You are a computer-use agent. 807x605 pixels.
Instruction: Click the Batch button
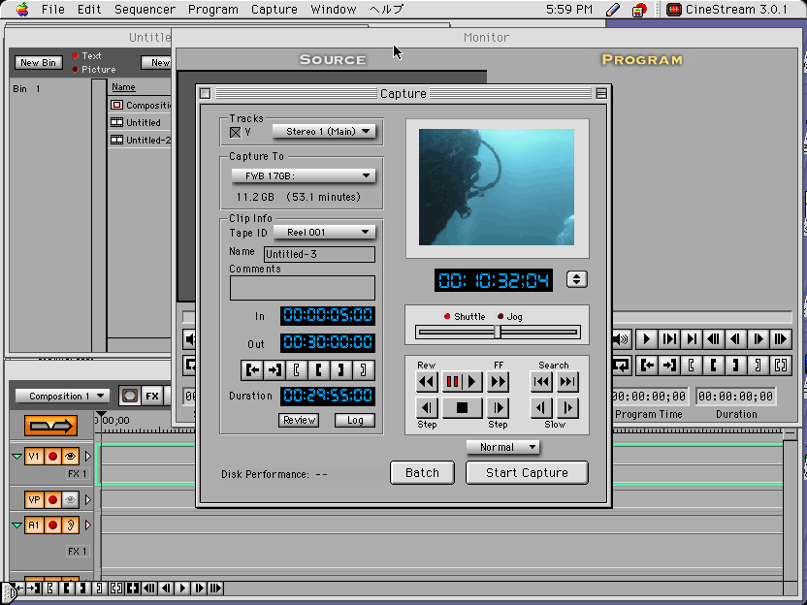coord(422,472)
